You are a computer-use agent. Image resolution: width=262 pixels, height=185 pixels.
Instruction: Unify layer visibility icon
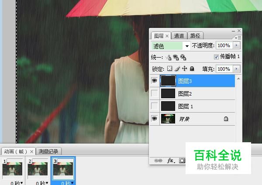[x=176, y=57]
